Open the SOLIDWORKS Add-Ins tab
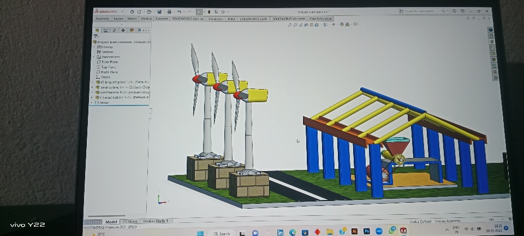The width and height of the screenshot is (524, 236). click(188, 19)
